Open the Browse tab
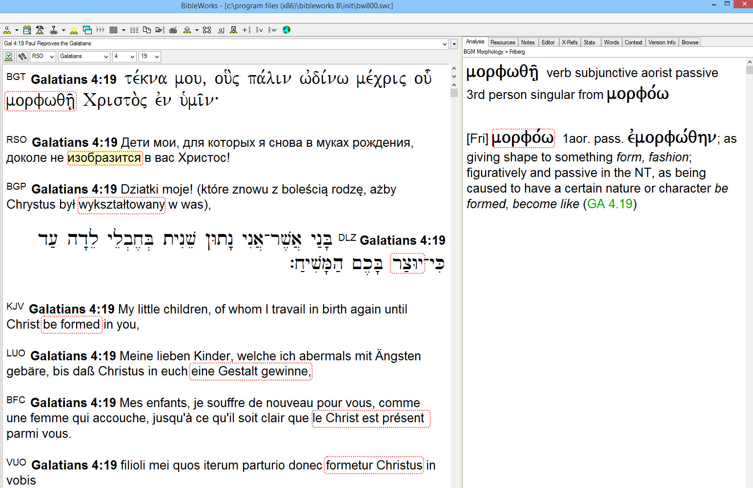Screen dimensions: 753x488 (x=690, y=42)
